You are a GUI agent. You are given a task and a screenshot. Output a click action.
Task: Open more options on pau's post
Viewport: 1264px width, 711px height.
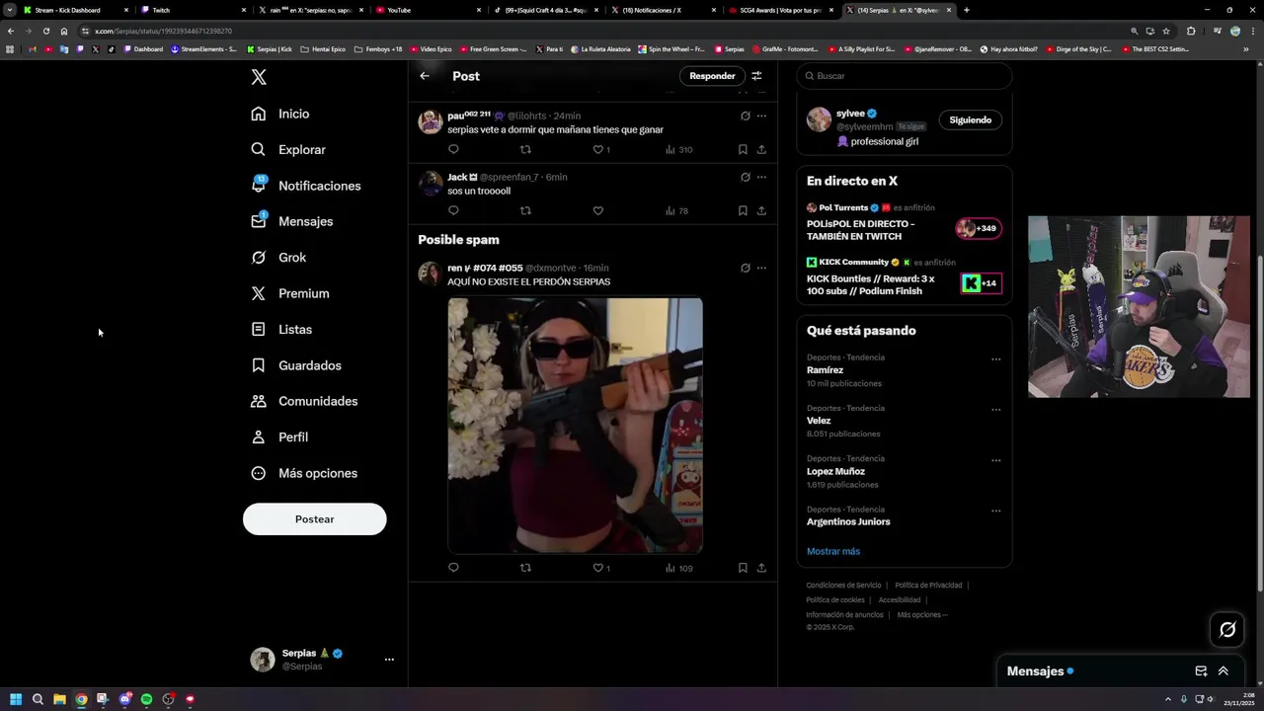(761, 116)
